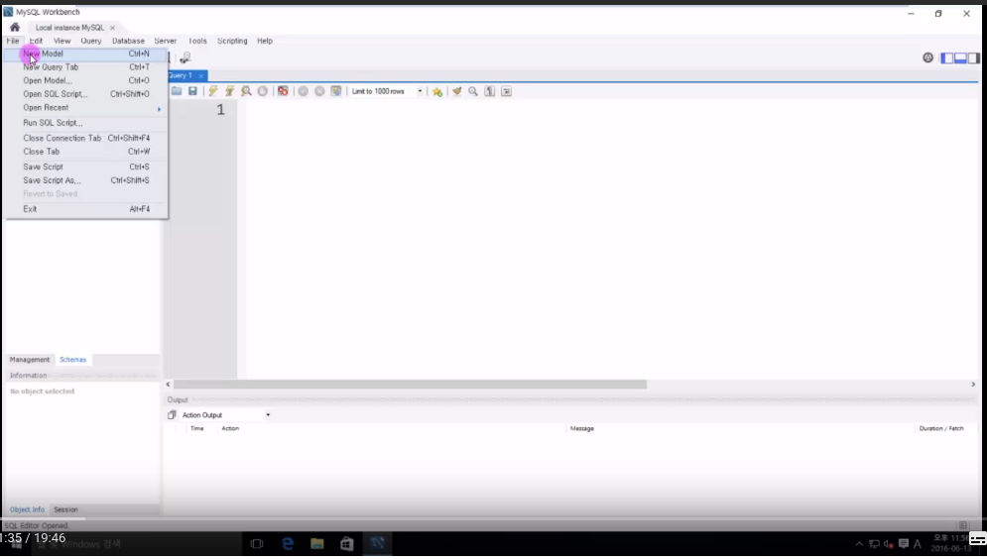Click the Commit checkmark icon
The height and width of the screenshot is (559, 987).
tap(303, 91)
